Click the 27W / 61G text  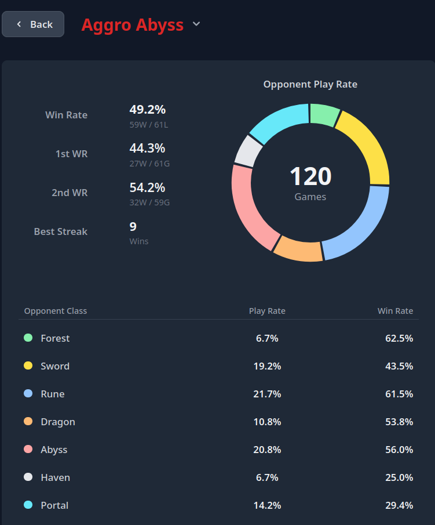pos(149,164)
